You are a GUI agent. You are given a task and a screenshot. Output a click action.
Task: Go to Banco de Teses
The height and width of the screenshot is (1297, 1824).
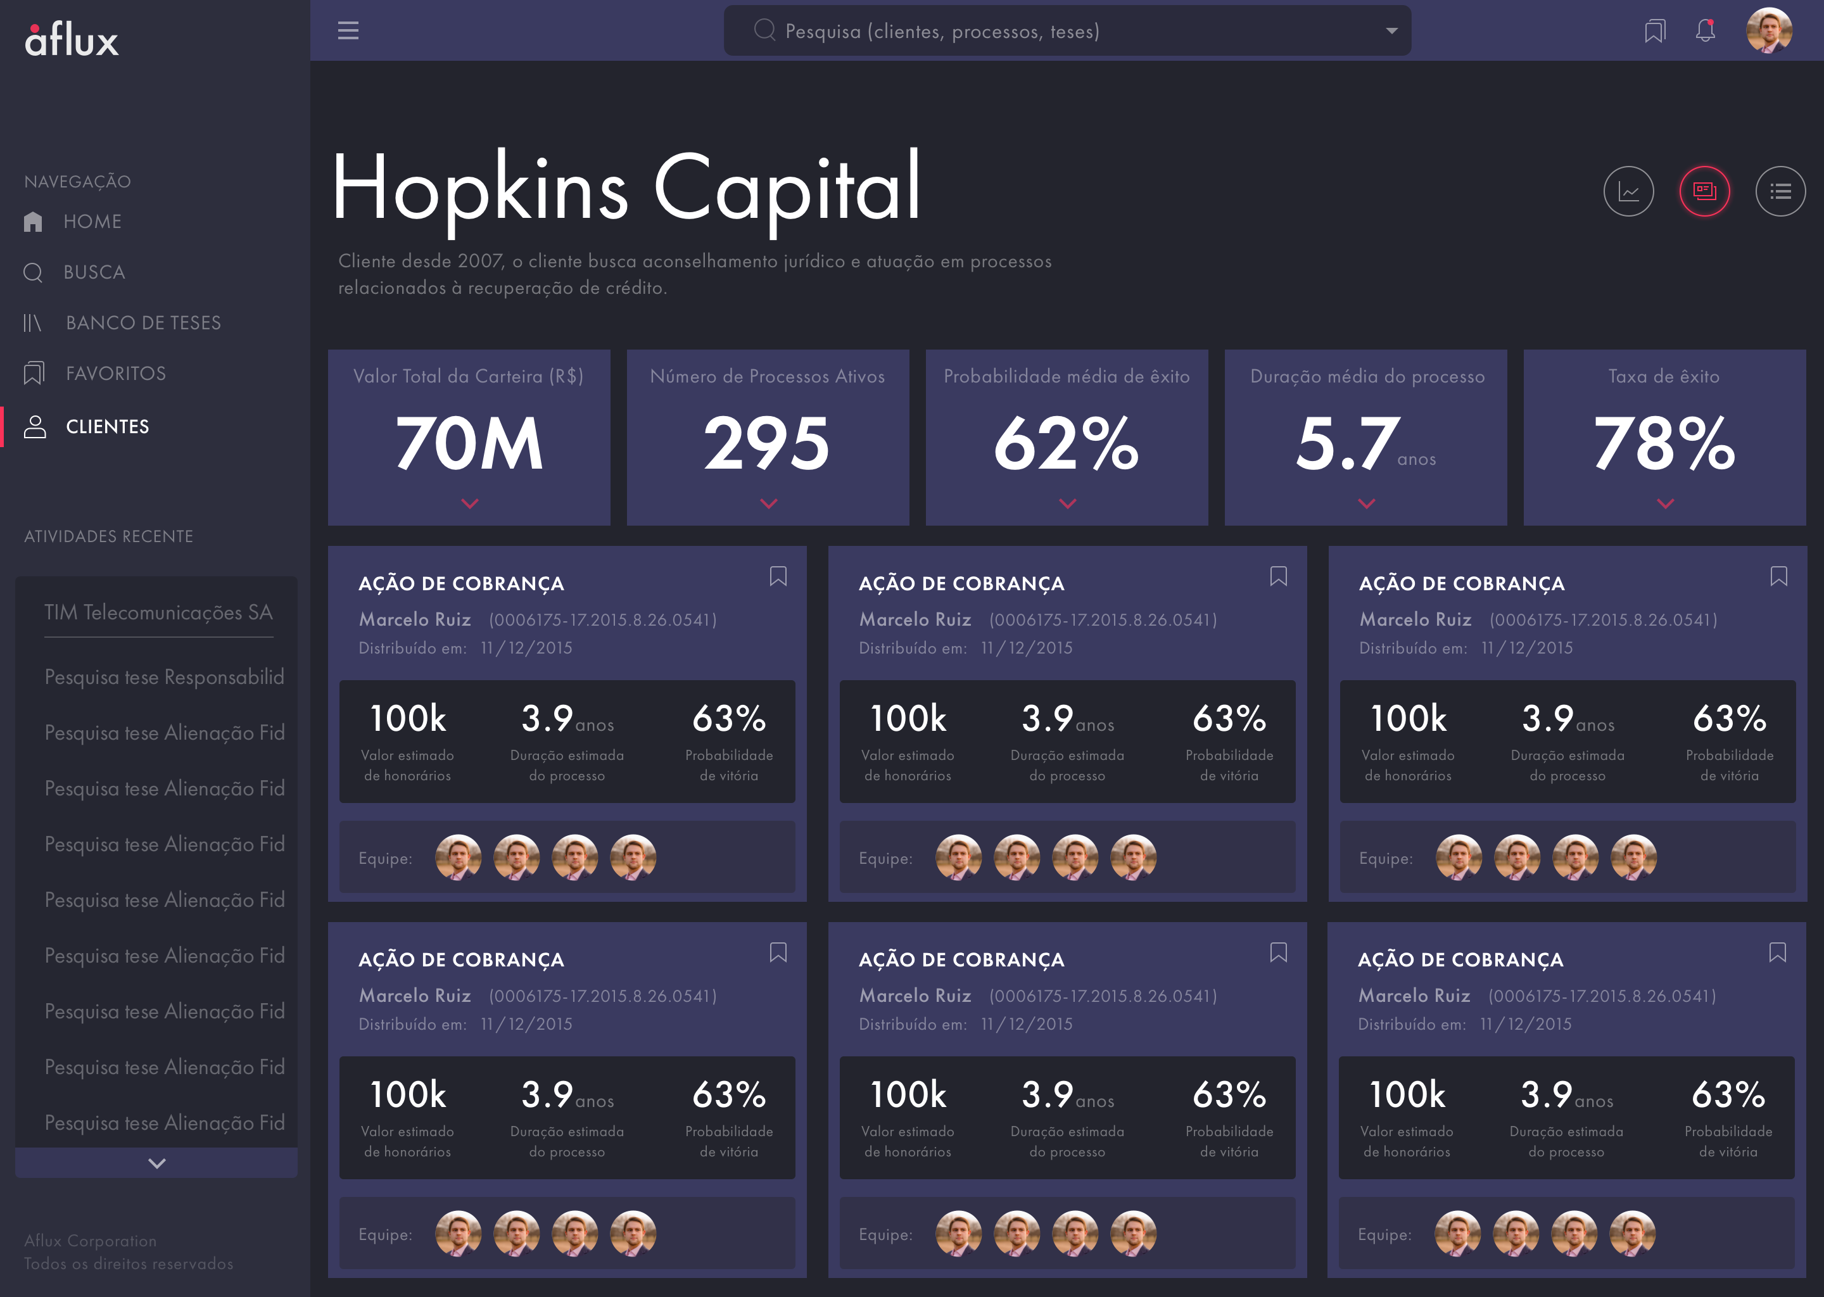click(143, 322)
